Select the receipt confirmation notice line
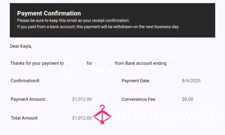Viewport: 225px width, 135px height. pyautogui.click(x=73, y=21)
